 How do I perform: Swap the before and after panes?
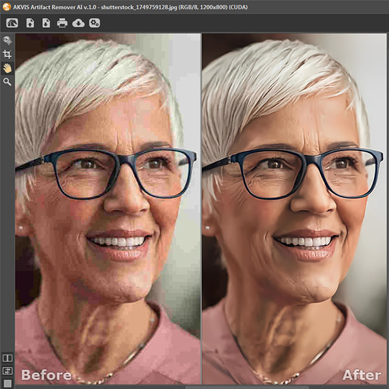pyautogui.click(x=7, y=371)
